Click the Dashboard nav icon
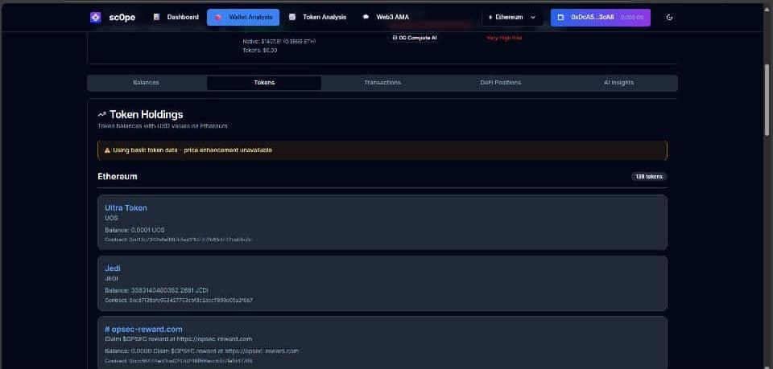 click(x=157, y=17)
